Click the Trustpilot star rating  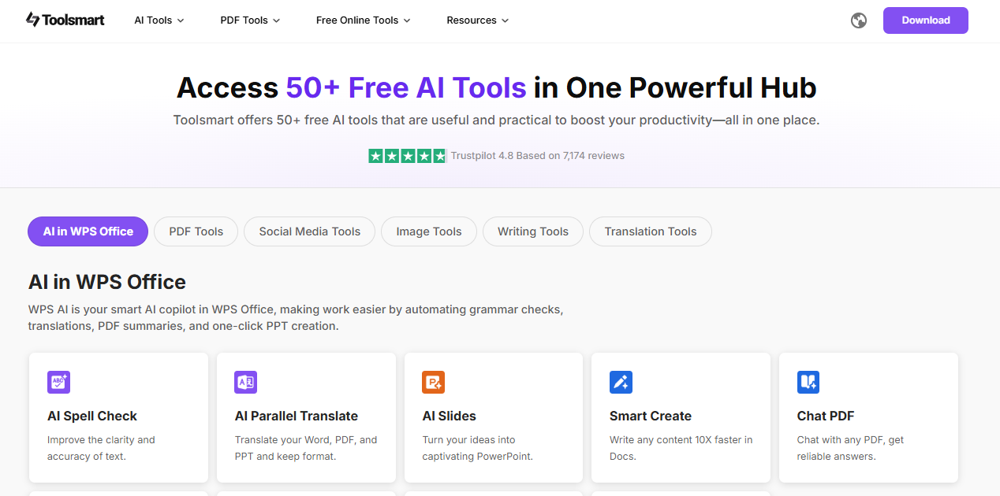407,155
